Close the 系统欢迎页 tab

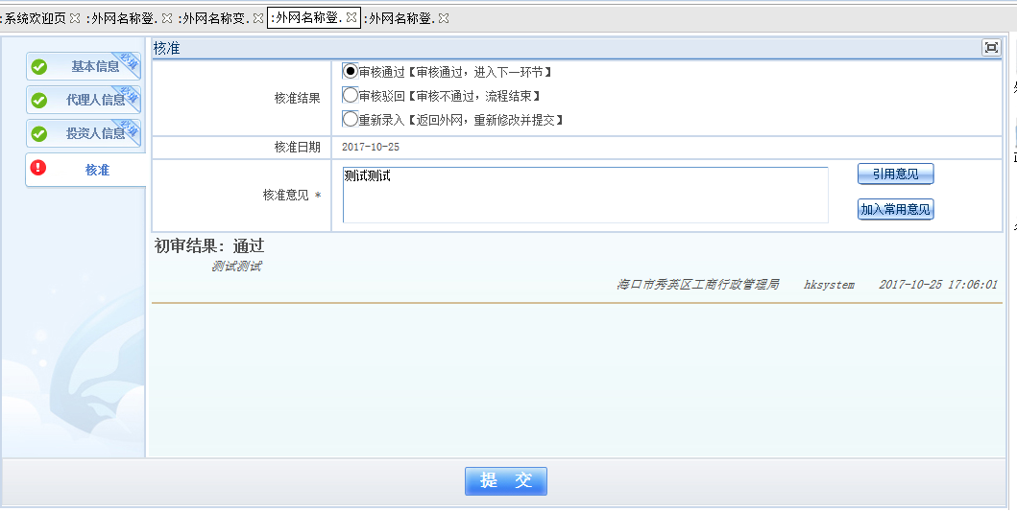click(x=75, y=19)
